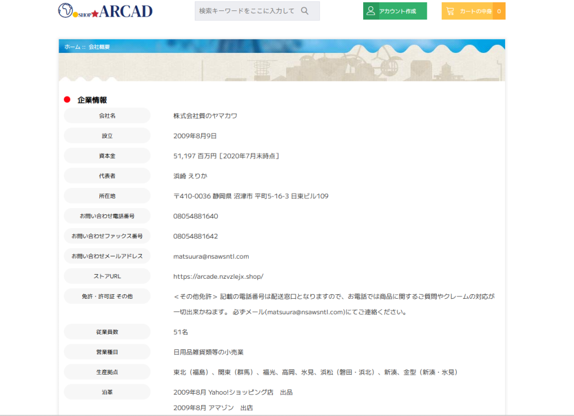Screen dimensions: 574x416
Task: Click the お問い合わせ電話番号 label
Action: click(x=107, y=216)
